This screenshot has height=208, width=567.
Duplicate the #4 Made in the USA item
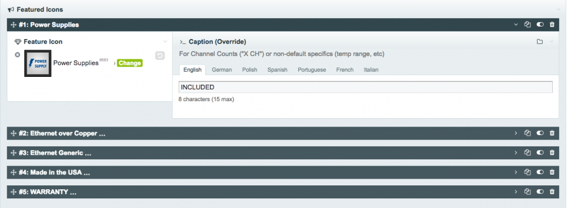coord(527,172)
